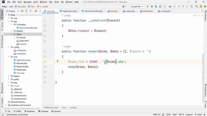
Task: Open editor tabs more options icon
Action: point(202,11)
